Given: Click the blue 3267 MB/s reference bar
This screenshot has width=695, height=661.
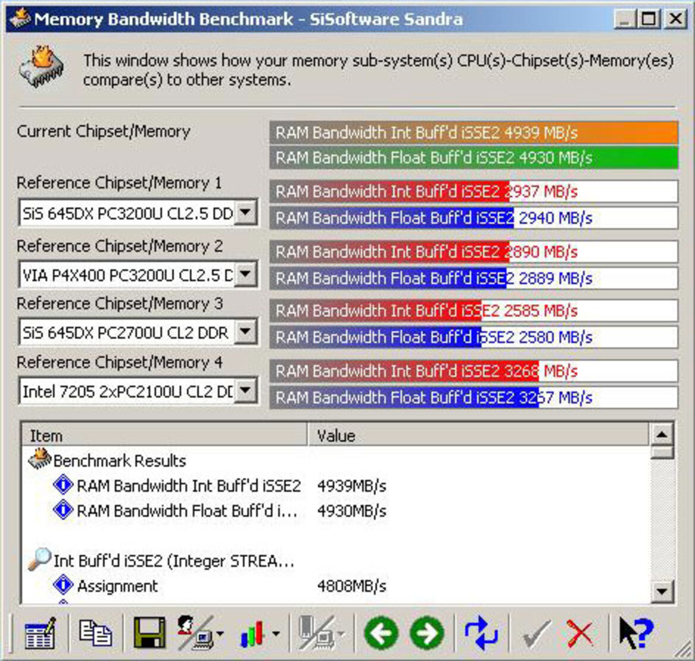Looking at the screenshot, I should coord(474,398).
